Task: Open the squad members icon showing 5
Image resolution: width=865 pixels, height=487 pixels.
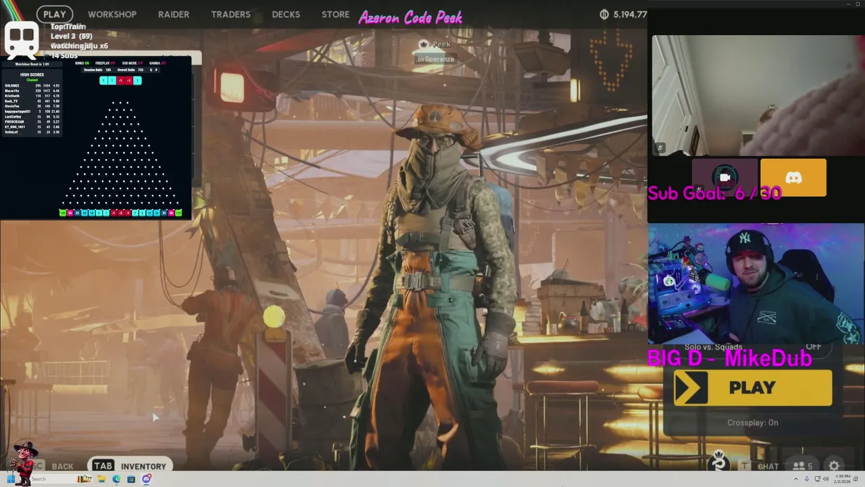Action: pyautogui.click(x=802, y=466)
